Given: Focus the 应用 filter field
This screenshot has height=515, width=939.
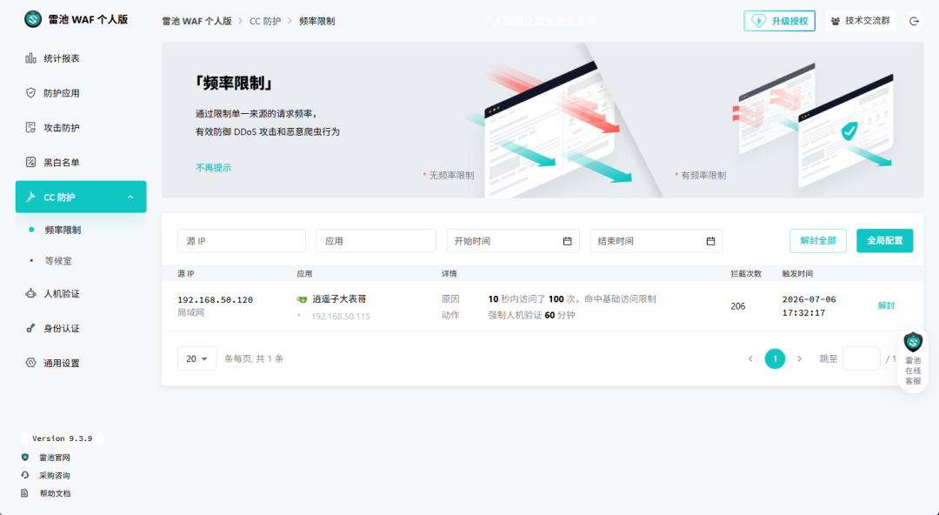Looking at the screenshot, I should click(376, 241).
